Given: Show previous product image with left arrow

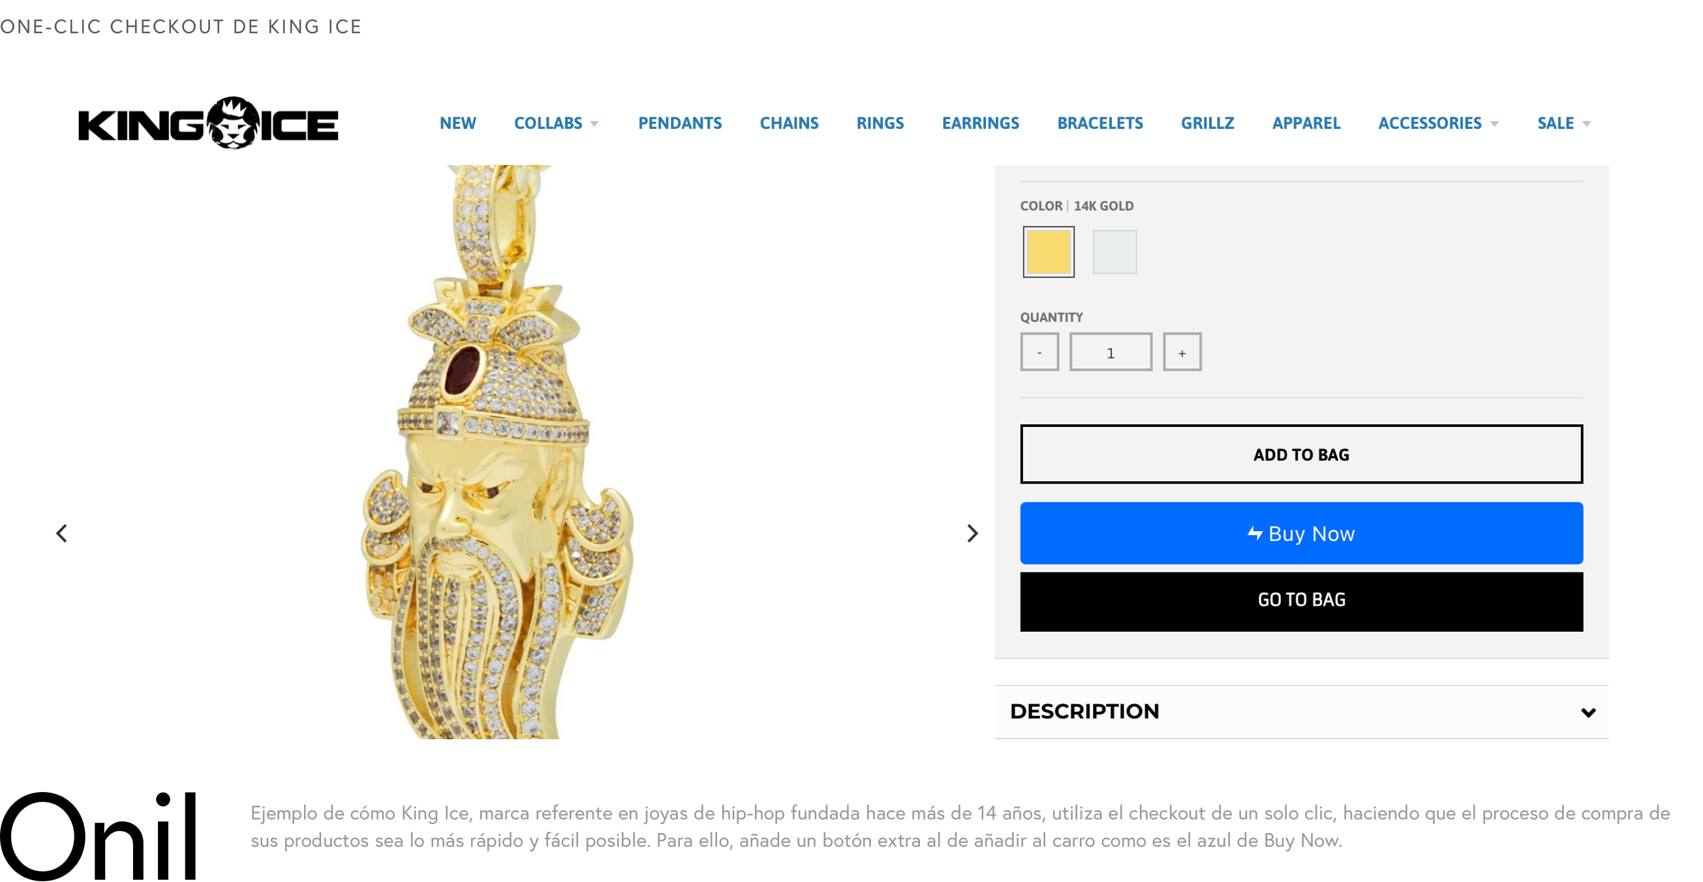Looking at the screenshot, I should click(x=61, y=533).
